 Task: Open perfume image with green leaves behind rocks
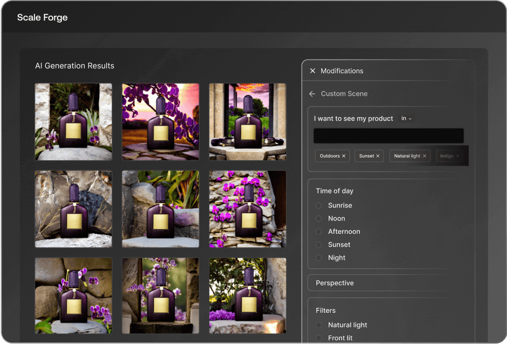coord(161,209)
